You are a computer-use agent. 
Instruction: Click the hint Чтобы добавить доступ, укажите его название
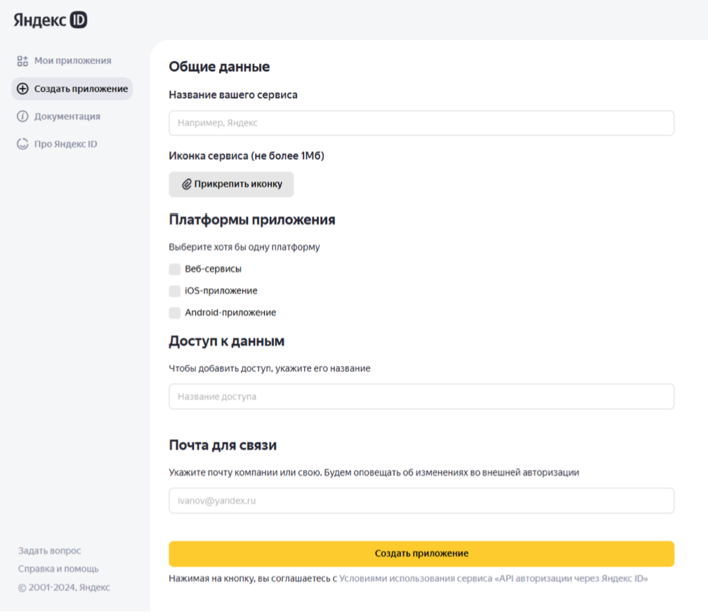[270, 368]
